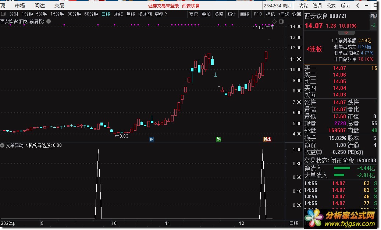Open the 选项 menu

(x=317, y=6)
